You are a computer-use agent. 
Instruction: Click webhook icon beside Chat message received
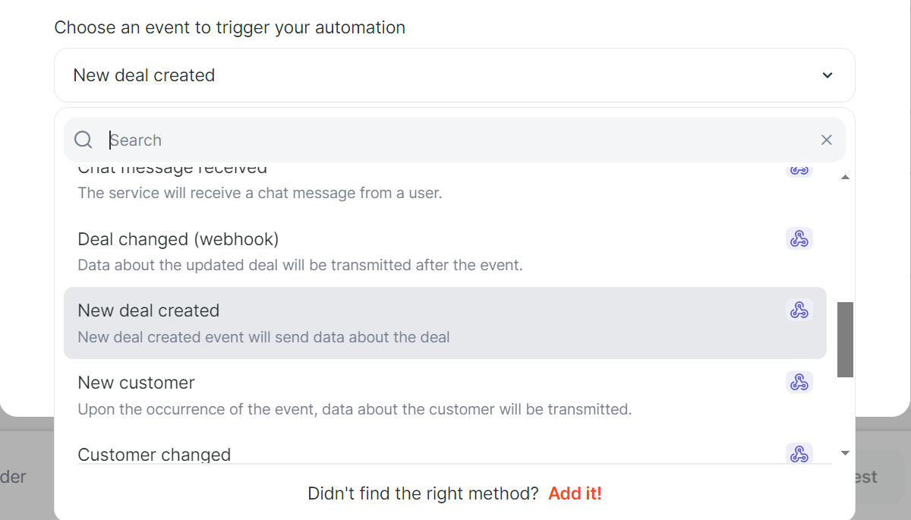tap(799, 170)
